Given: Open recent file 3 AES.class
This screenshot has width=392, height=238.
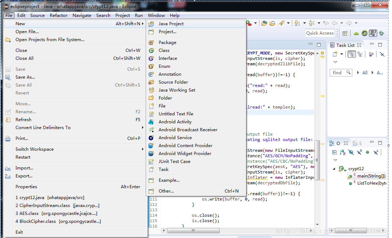Looking at the screenshot, I should [x=56, y=213].
